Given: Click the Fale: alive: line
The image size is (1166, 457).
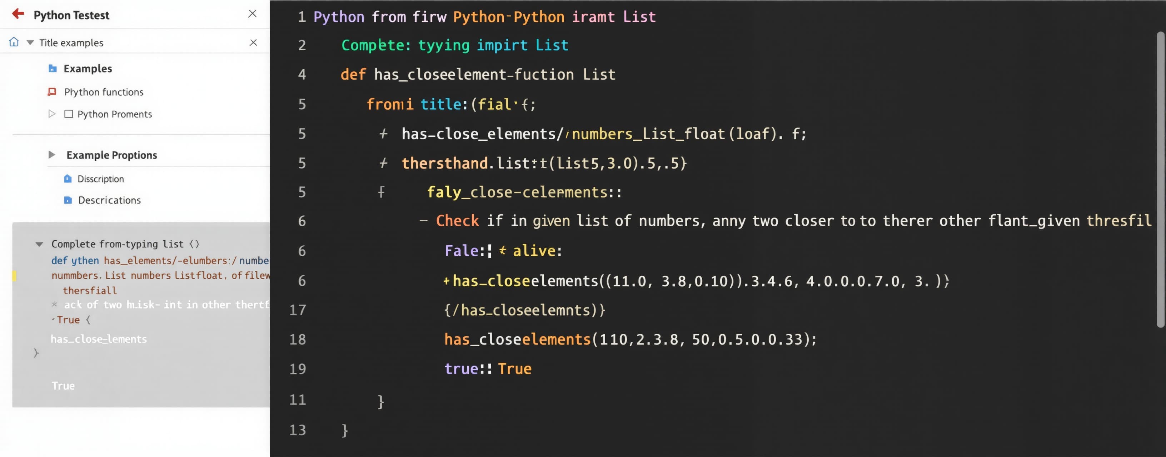Looking at the screenshot, I should tap(503, 251).
